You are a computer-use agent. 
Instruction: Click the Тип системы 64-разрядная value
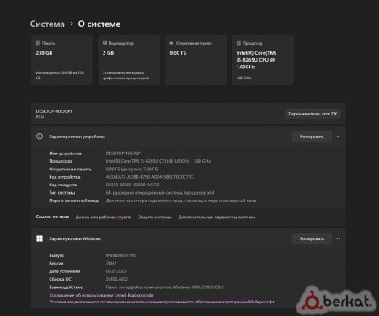pos(160,193)
